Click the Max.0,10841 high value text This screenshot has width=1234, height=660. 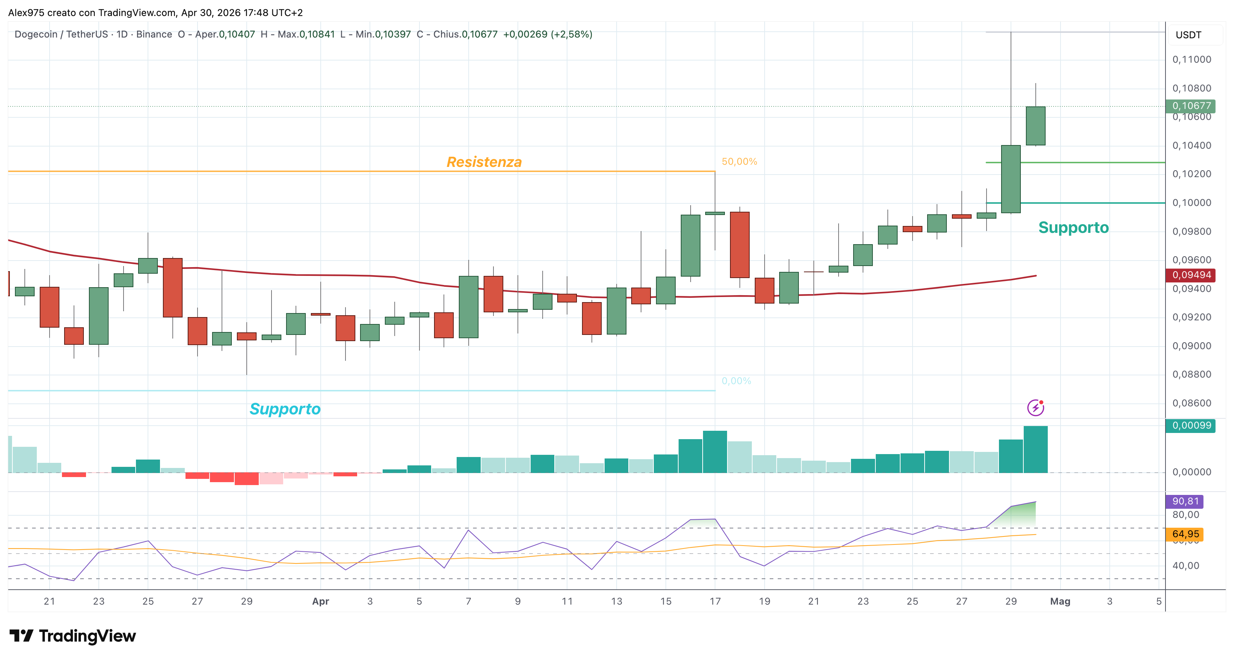(306, 35)
